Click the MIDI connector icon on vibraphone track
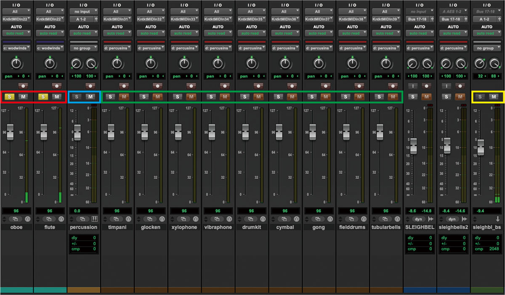This screenshot has width=505, height=295. (230, 219)
